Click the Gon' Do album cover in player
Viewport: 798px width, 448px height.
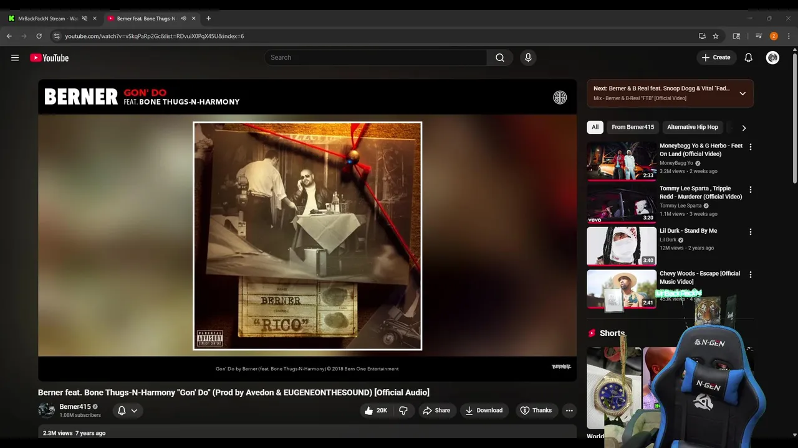[x=307, y=236]
